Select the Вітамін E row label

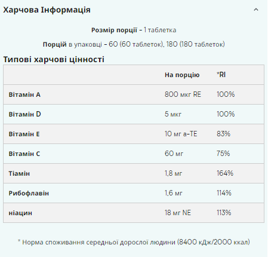(x=24, y=134)
